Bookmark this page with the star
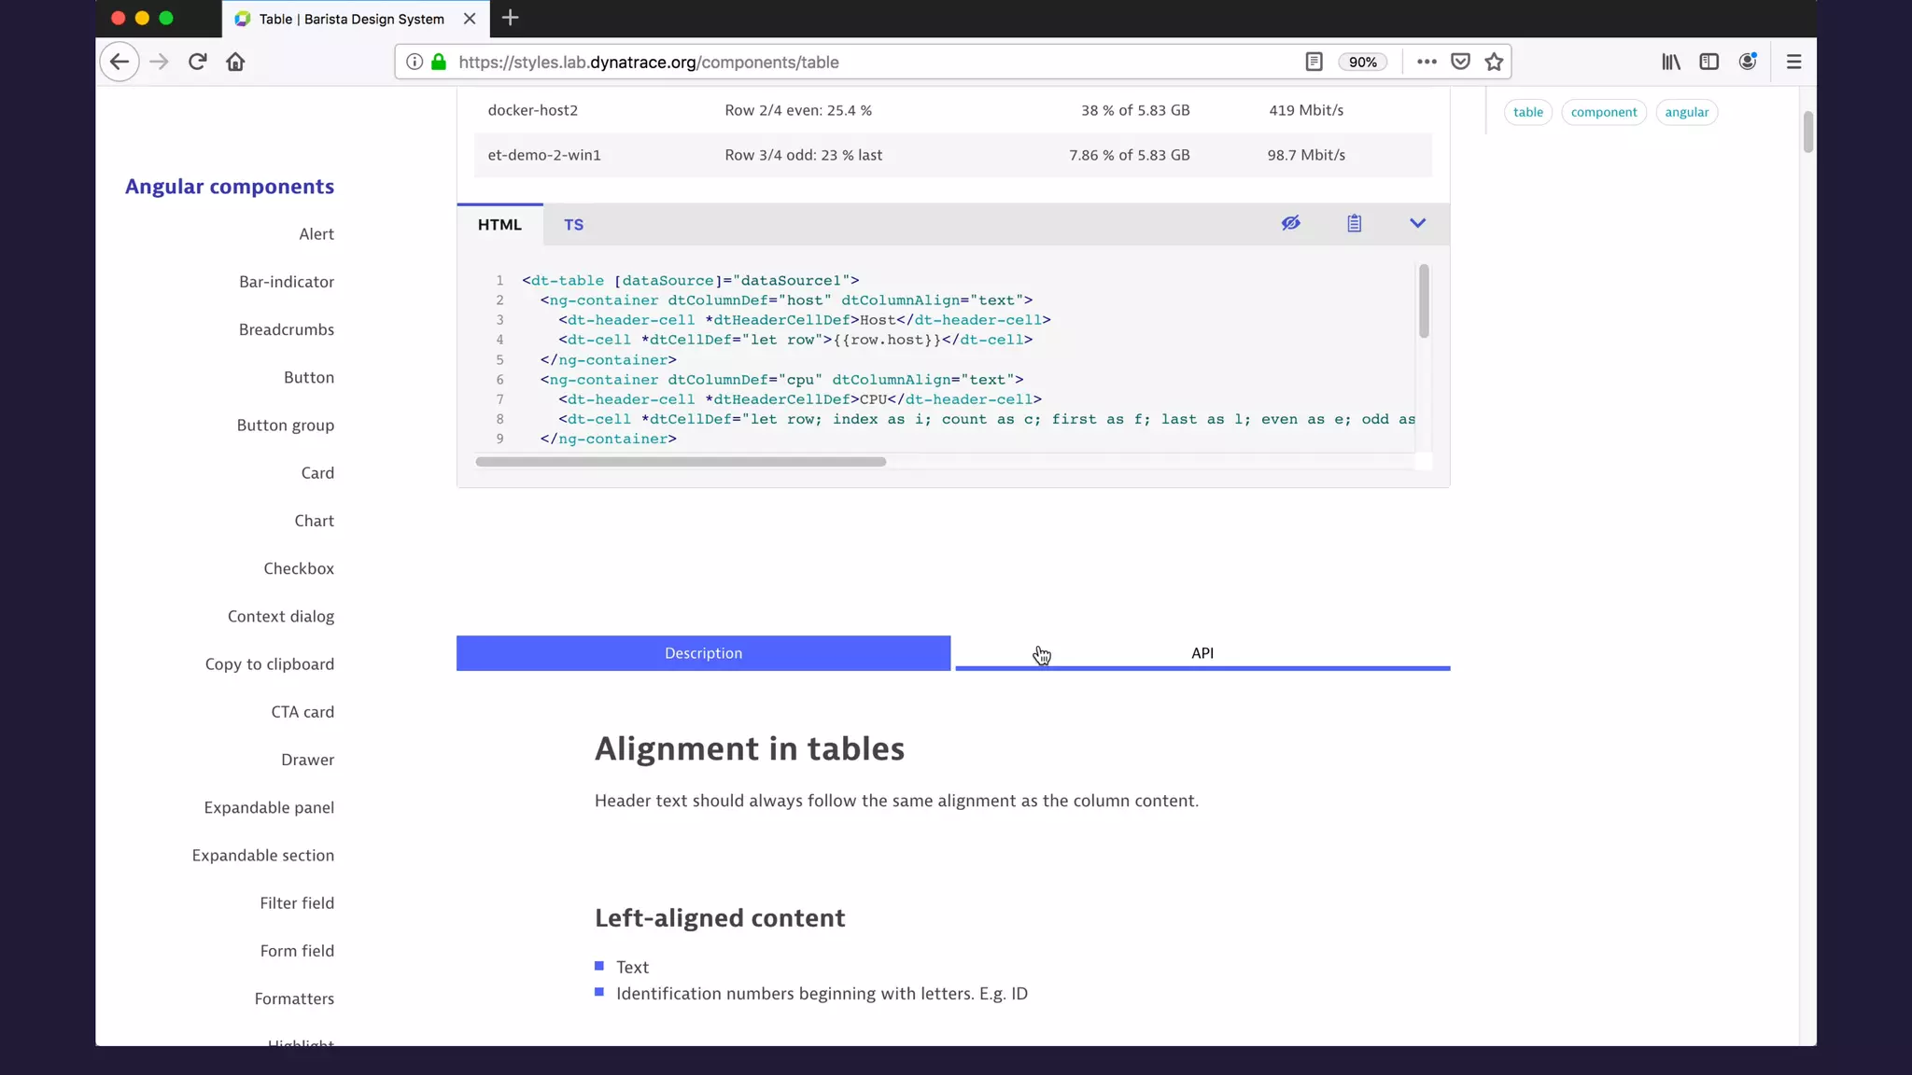The width and height of the screenshot is (1912, 1075). pyautogui.click(x=1494, y=62)
